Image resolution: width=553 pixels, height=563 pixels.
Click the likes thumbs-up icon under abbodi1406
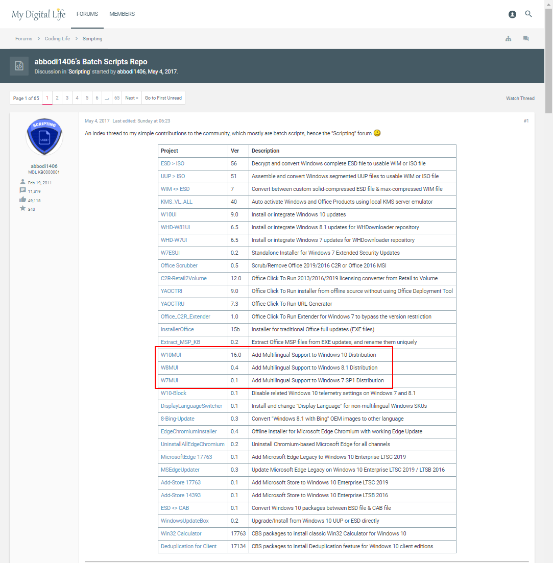[22, 200]
